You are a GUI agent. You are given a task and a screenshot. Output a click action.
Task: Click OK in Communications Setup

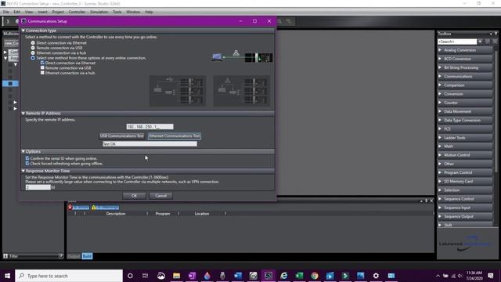tap(134, 196)
